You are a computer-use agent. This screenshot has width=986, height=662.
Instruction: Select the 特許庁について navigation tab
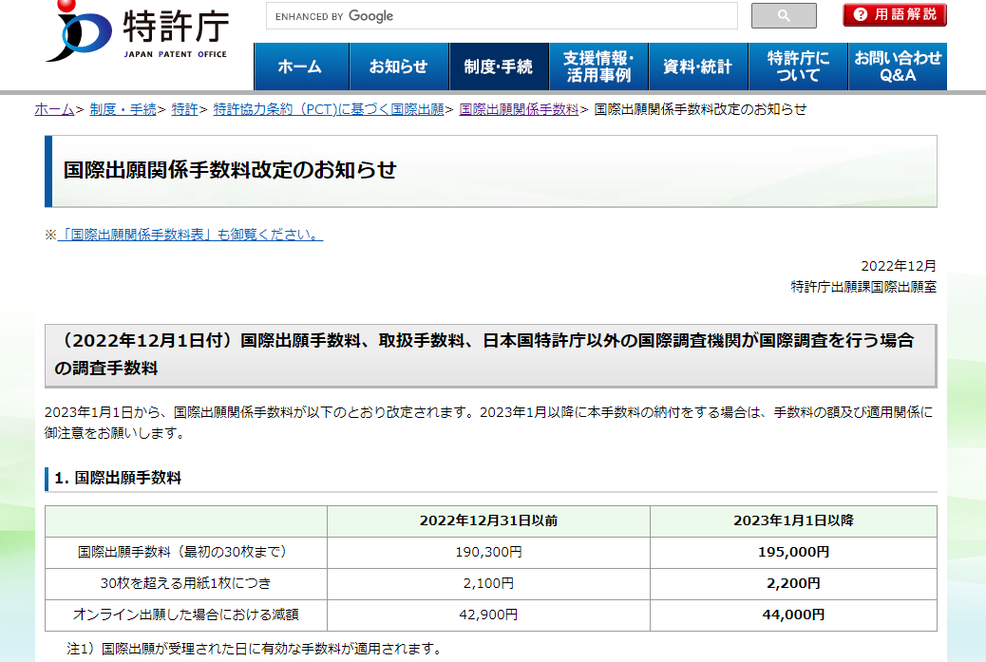pyautogui.click(x=797, y=66)
